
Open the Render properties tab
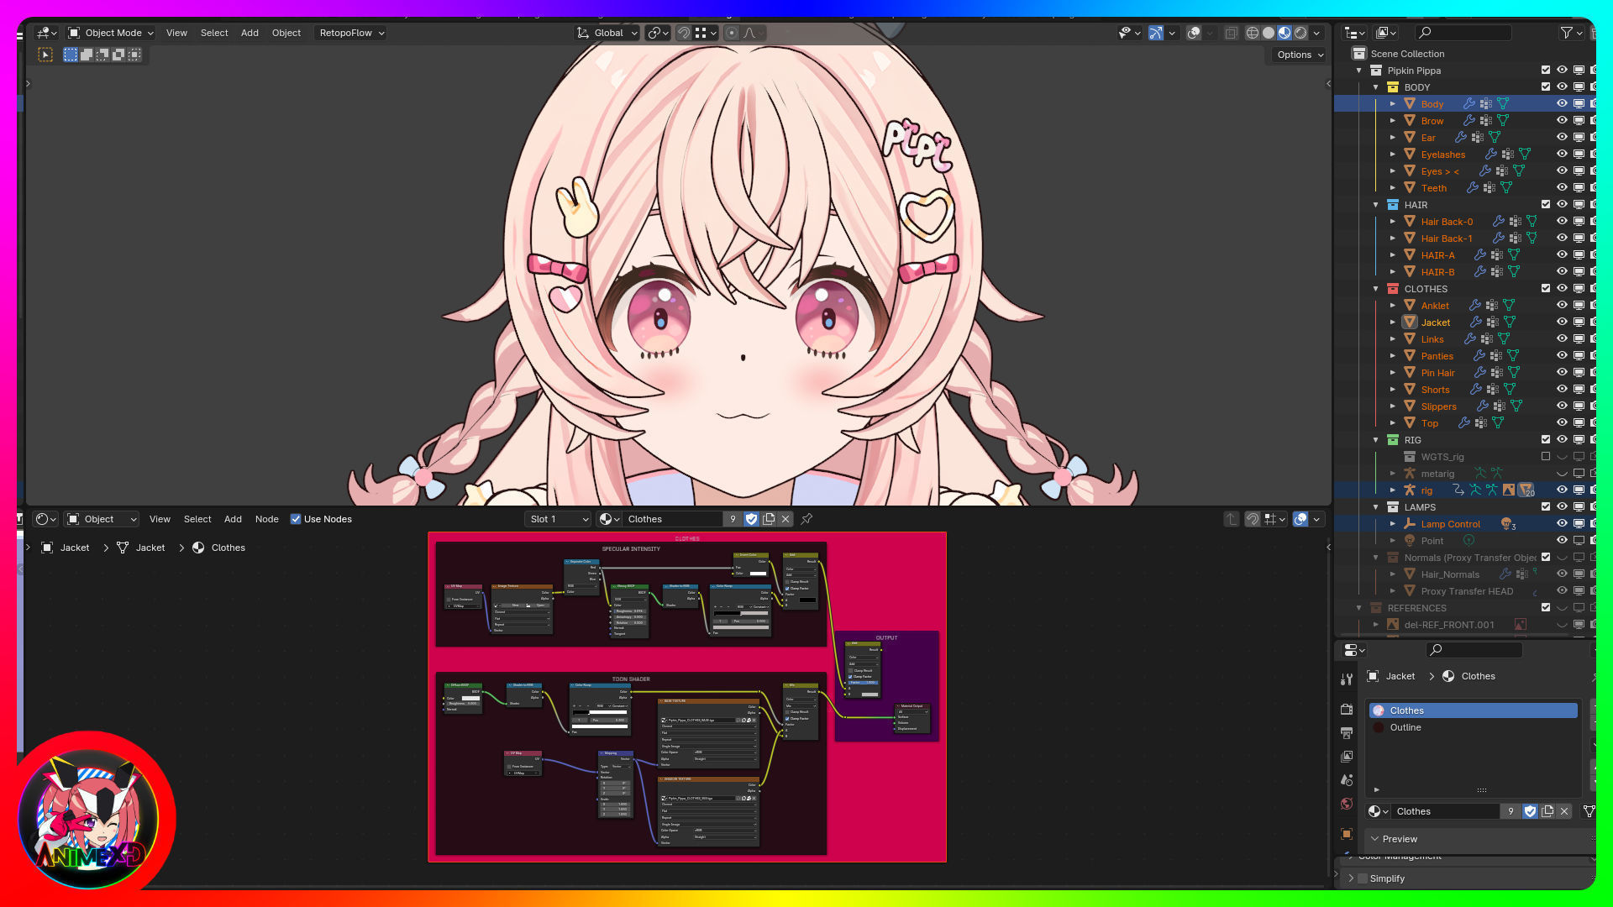pyautogui.click(x=1347, y=710)
